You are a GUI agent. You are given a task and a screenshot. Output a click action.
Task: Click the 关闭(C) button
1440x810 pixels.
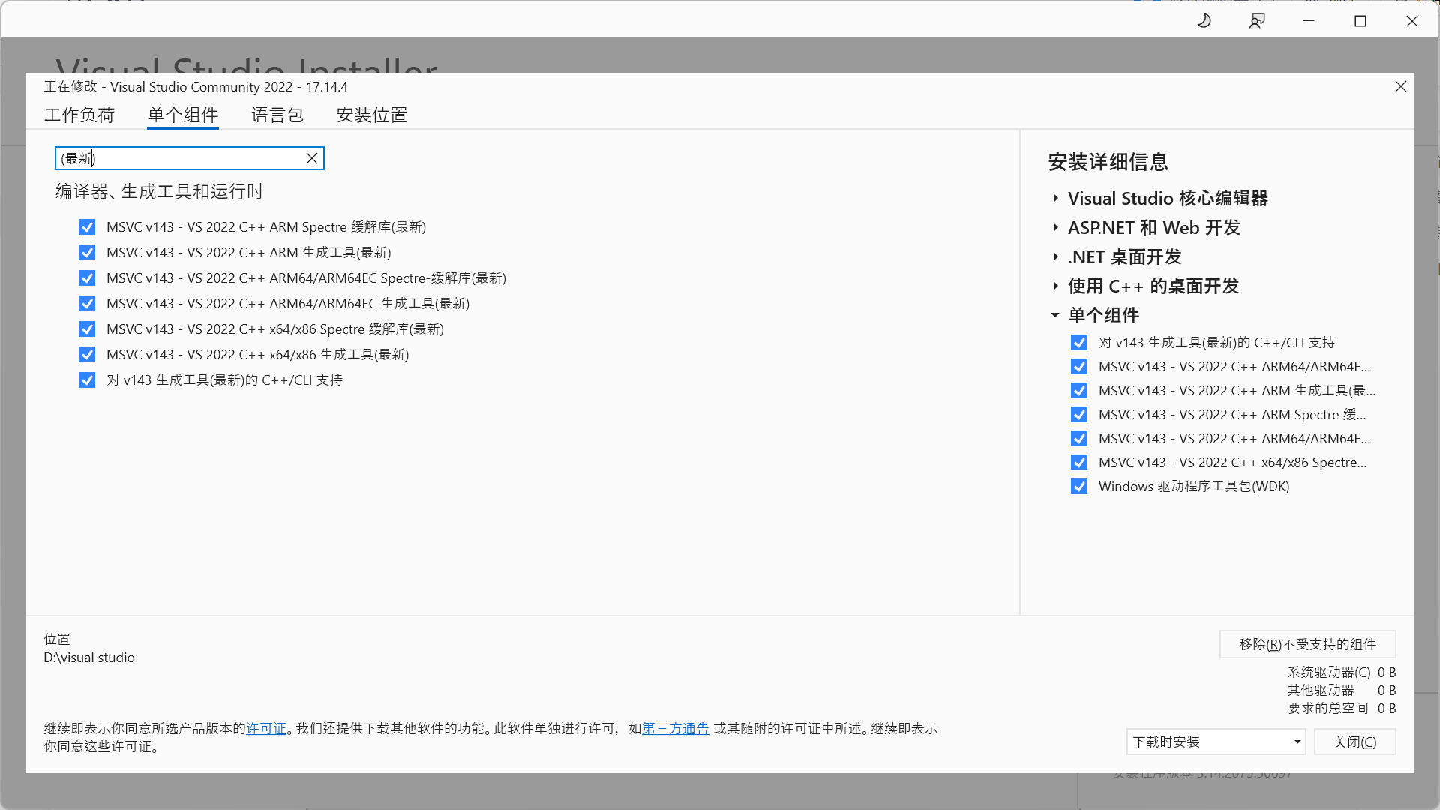pyautogui.click(x=1355, y=742)
